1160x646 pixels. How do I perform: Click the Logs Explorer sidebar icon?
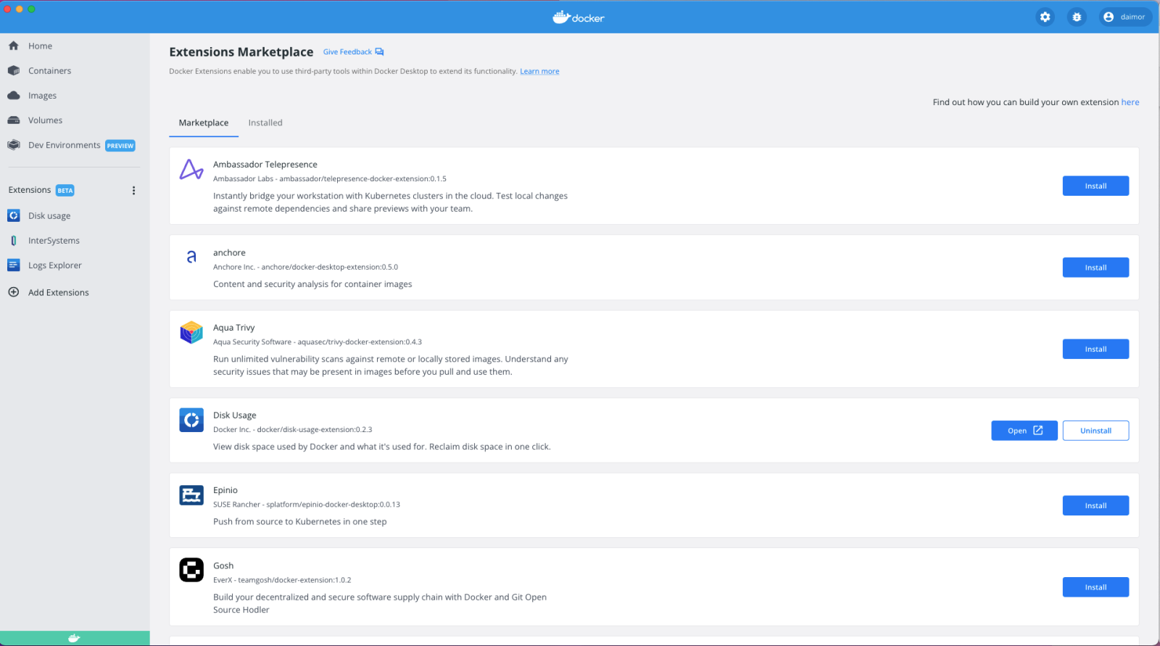(x=13, y=265)
